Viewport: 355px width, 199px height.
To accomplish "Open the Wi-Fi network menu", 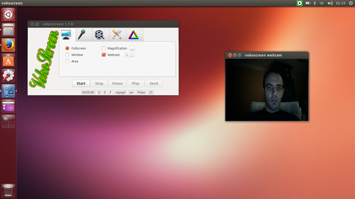I will (322, 3).
